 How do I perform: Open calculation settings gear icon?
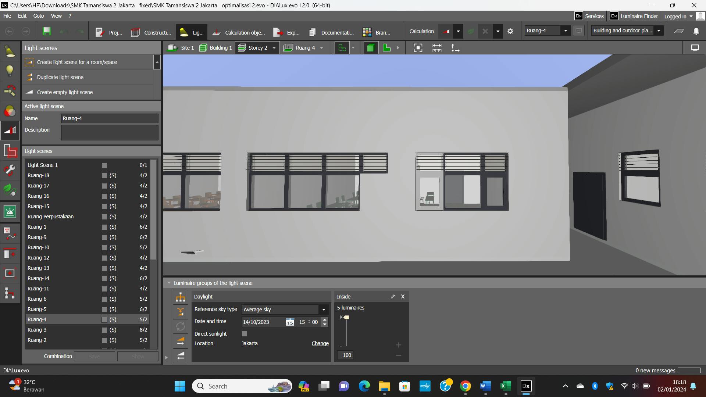[510, 31]
